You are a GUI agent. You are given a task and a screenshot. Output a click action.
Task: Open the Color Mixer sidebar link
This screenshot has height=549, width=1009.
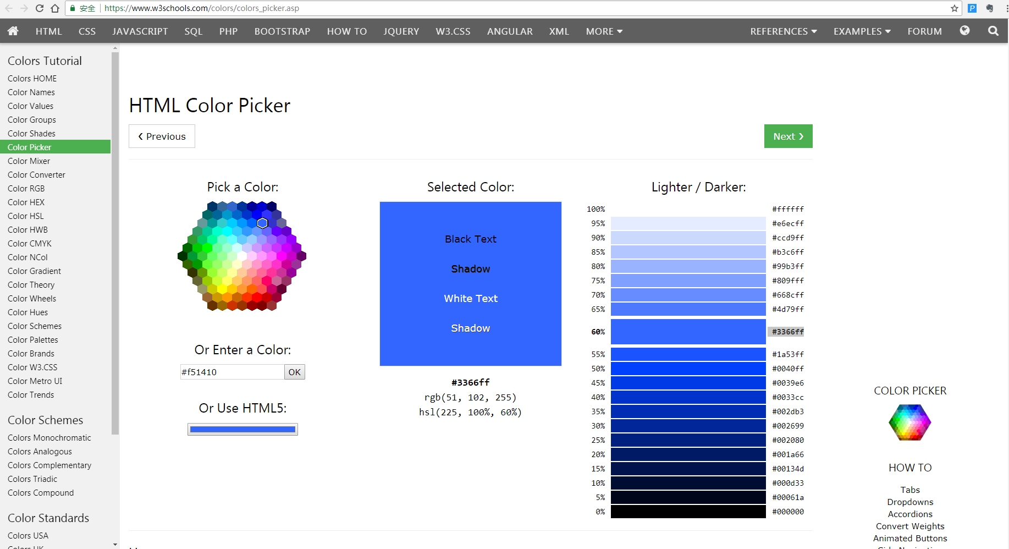[x=29, y=161]
